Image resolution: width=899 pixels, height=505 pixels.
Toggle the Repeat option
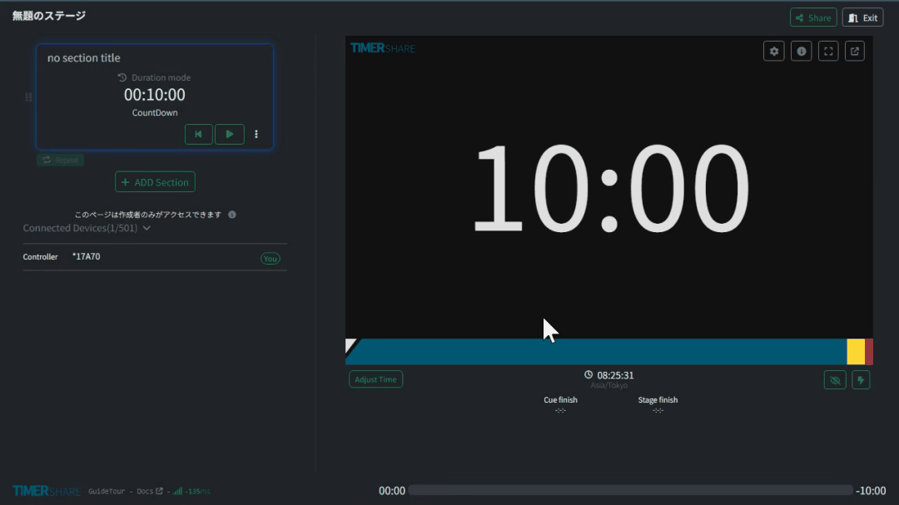[60, 160]
